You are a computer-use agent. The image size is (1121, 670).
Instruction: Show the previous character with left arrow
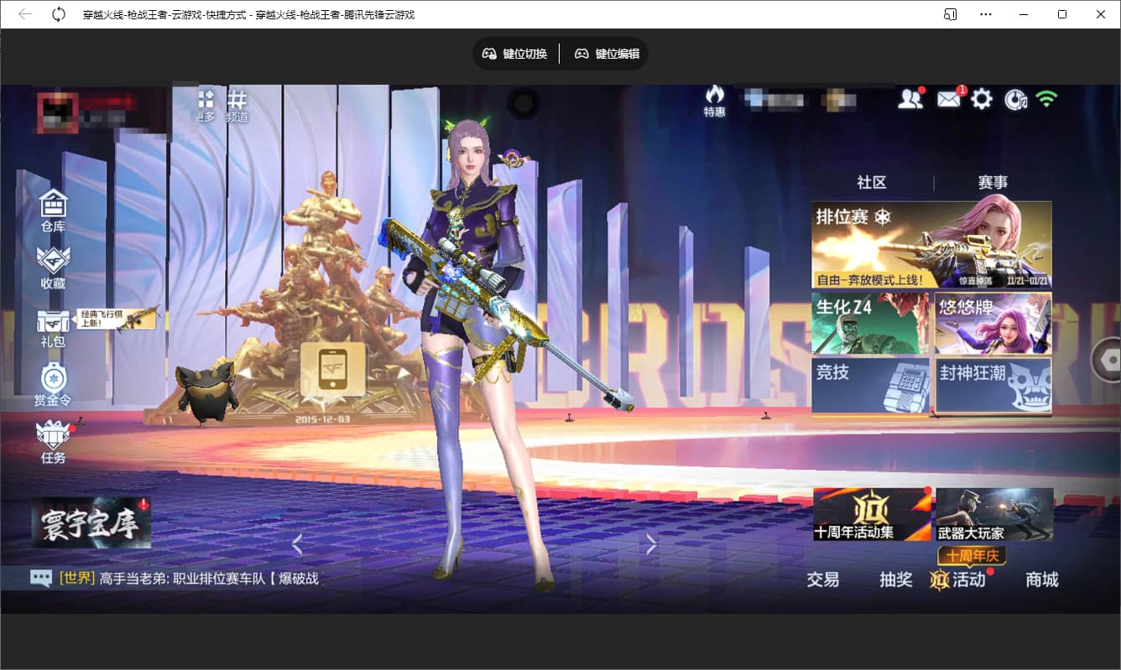click(296, 545)
